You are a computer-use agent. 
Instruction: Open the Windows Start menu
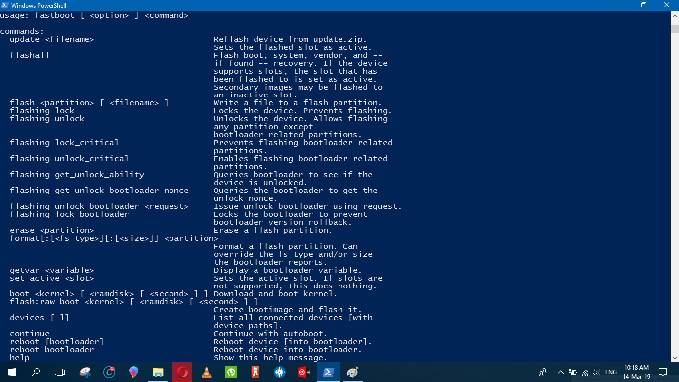coord(11,372)
